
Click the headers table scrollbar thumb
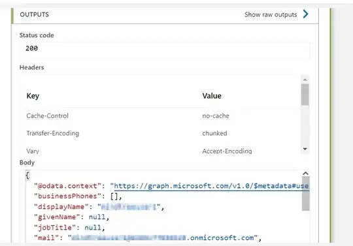305,95
